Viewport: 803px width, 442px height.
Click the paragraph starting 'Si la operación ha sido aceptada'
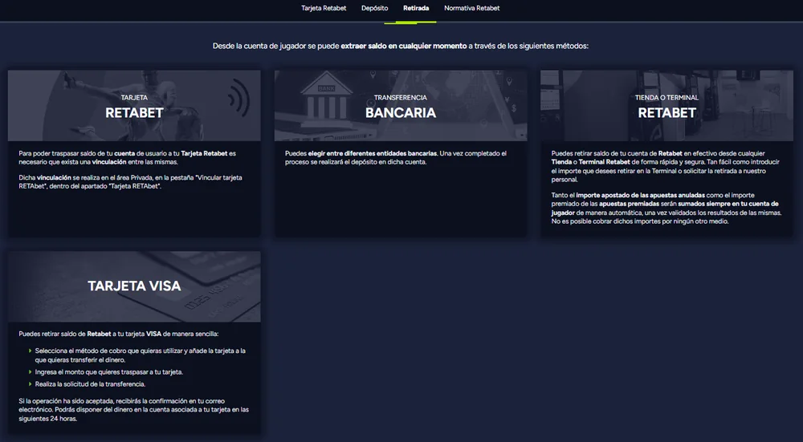pyautogui.click(x=133, y=410)
